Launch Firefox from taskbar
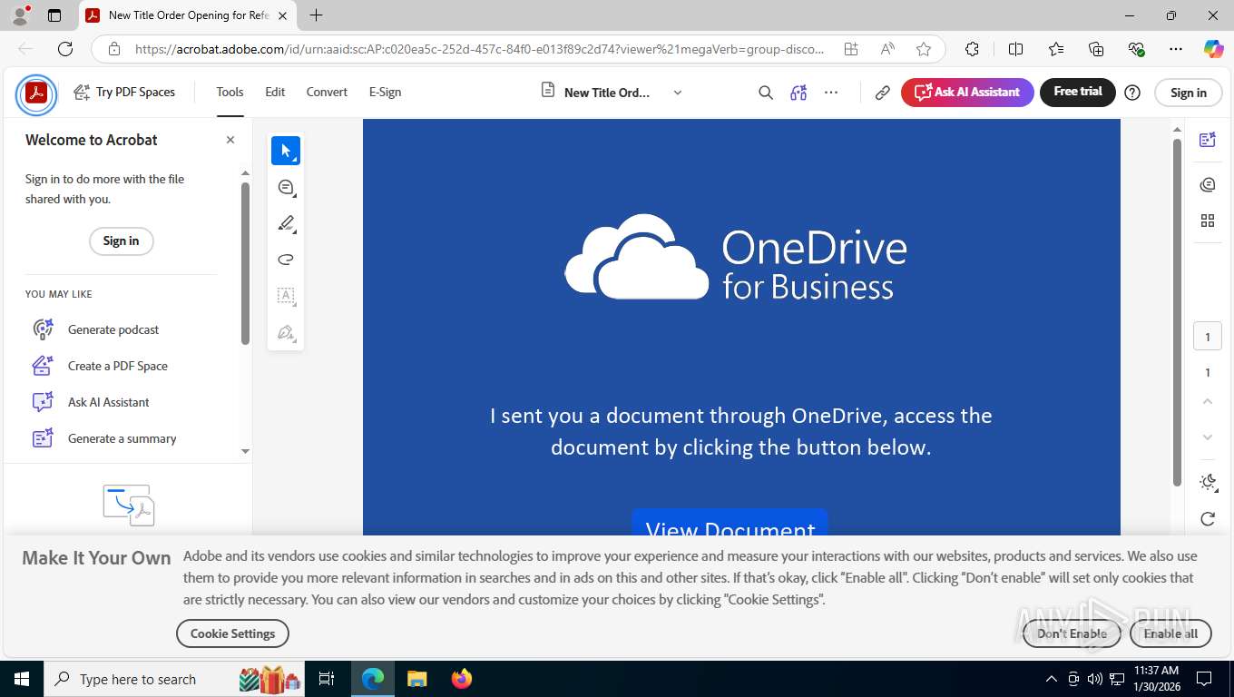The image size is (1234, 697). (462, 679)
